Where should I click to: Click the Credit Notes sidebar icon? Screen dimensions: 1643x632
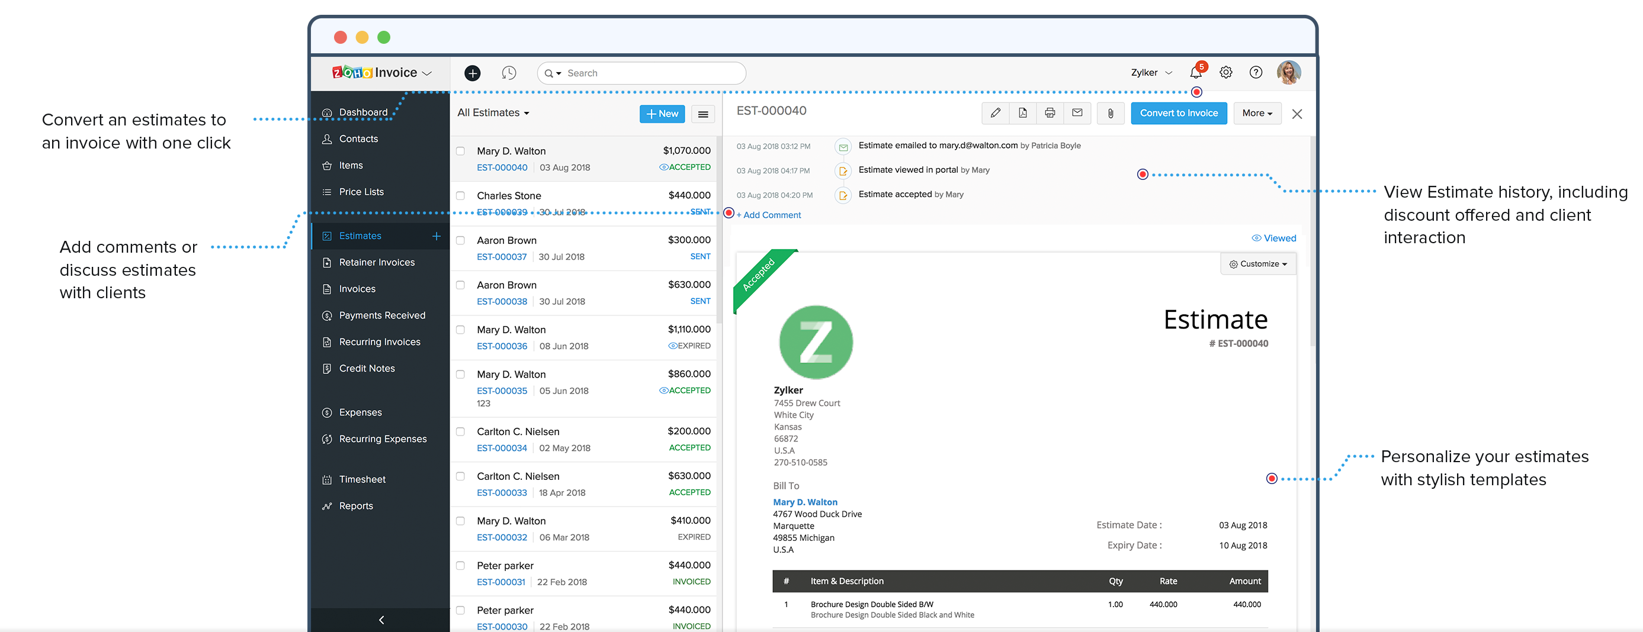tap(327, 369)
